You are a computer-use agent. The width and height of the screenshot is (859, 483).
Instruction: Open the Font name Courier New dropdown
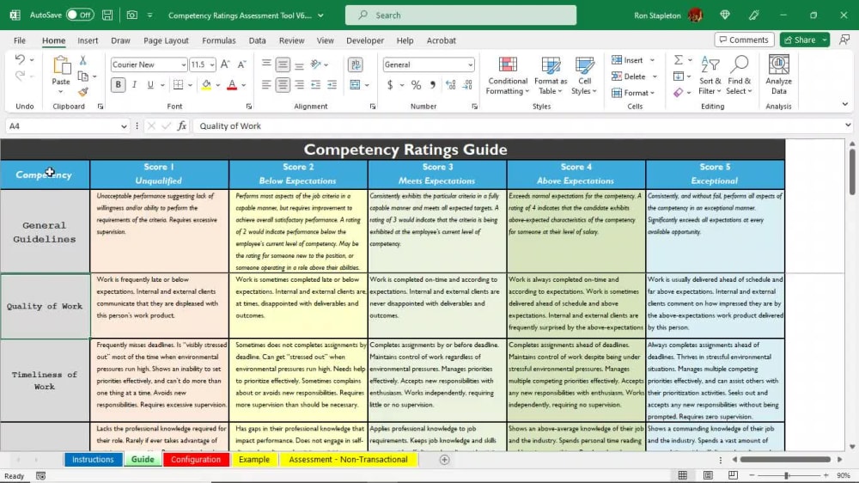pyautogui.click(x=184, y=64)
